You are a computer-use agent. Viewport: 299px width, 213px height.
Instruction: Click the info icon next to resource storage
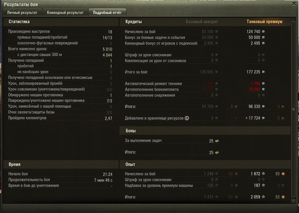(x=187, y=118)
